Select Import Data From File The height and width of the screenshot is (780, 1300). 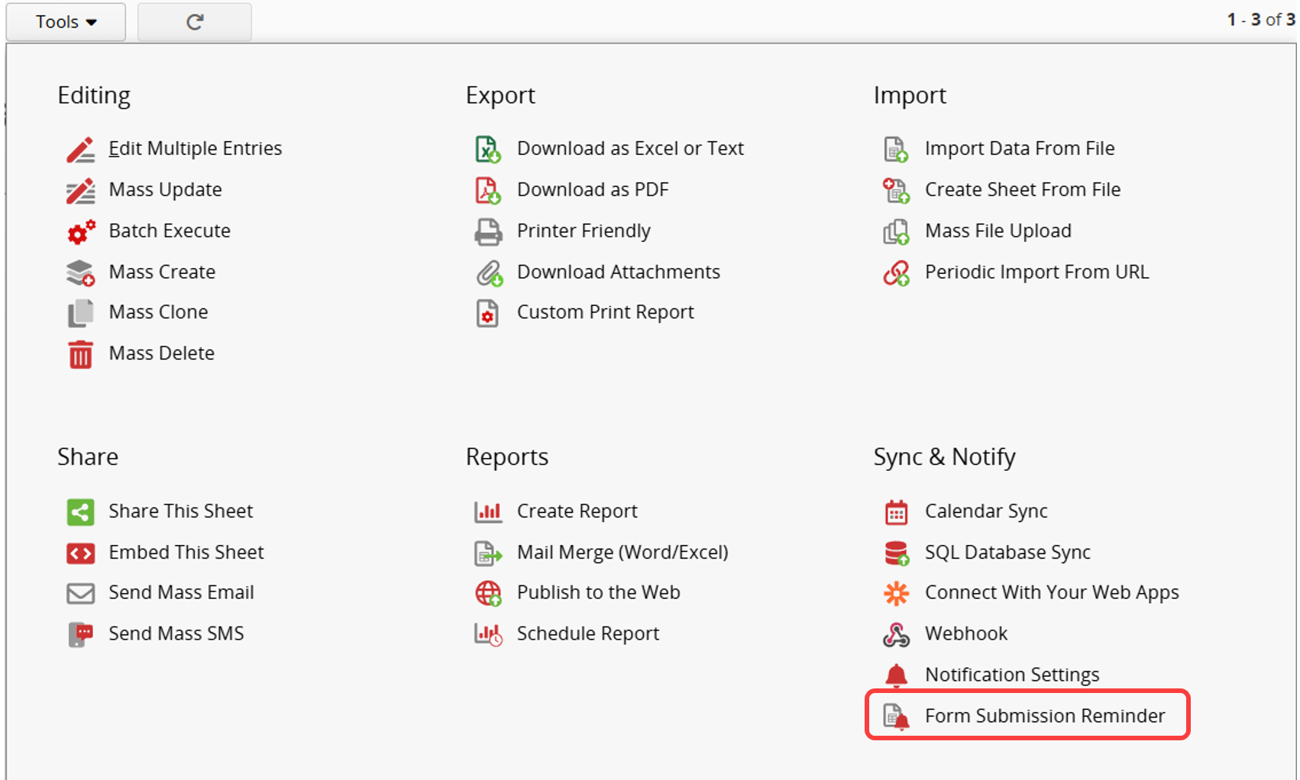coord(1019,149)
